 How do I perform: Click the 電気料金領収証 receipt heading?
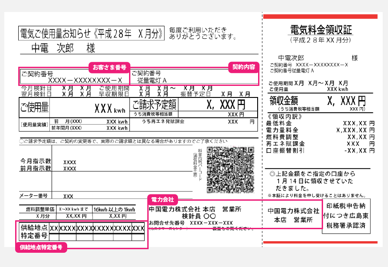pyautogui.click(x=321, y=30)
